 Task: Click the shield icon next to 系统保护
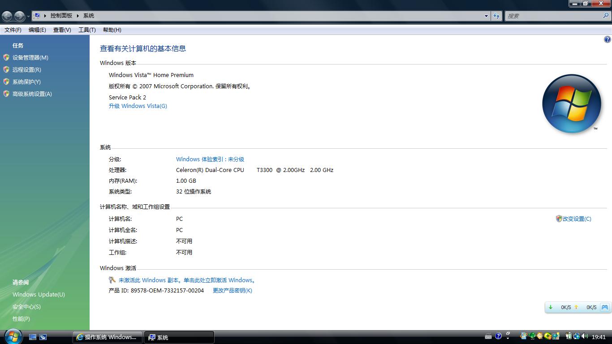pyautogui.click(x=6, y=82)
